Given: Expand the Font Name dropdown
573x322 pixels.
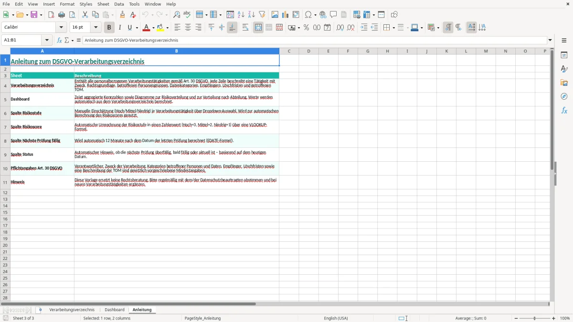Looking at the screenshot, I should (x=61, y=28).
